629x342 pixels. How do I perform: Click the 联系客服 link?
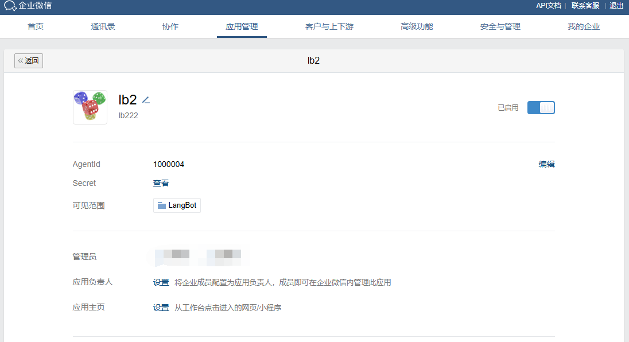585,6
